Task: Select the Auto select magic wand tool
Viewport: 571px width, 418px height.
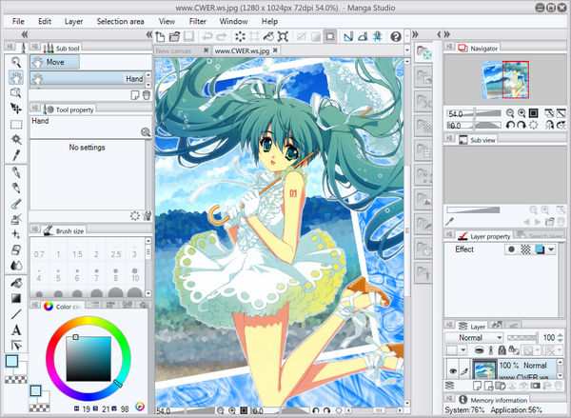Action: click(15, 140)
